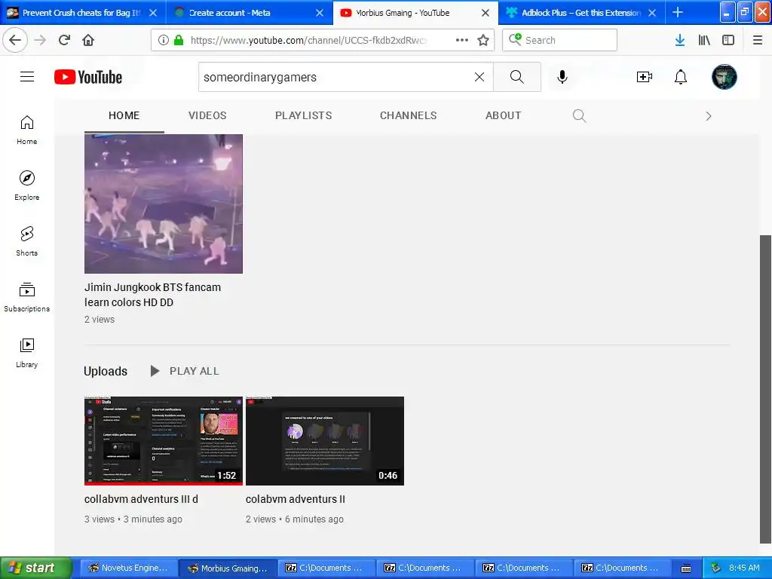Click the green padlock security icon

pyautogui.click(x=179, y=40)
